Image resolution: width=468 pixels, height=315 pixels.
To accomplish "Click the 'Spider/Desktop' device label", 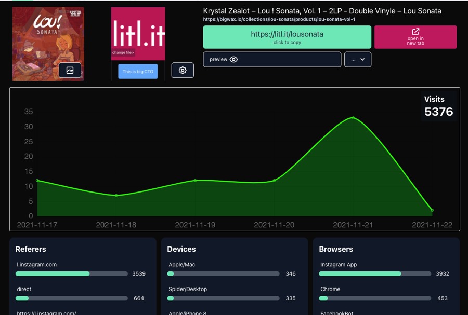I will [x=188, y=289].
